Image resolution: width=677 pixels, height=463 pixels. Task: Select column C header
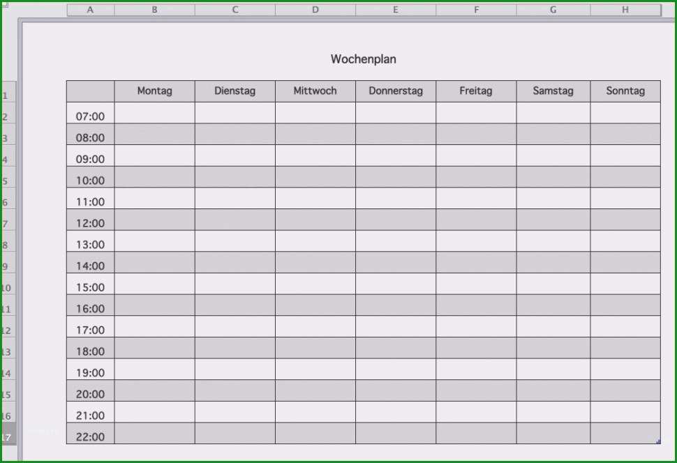[235, 10]
